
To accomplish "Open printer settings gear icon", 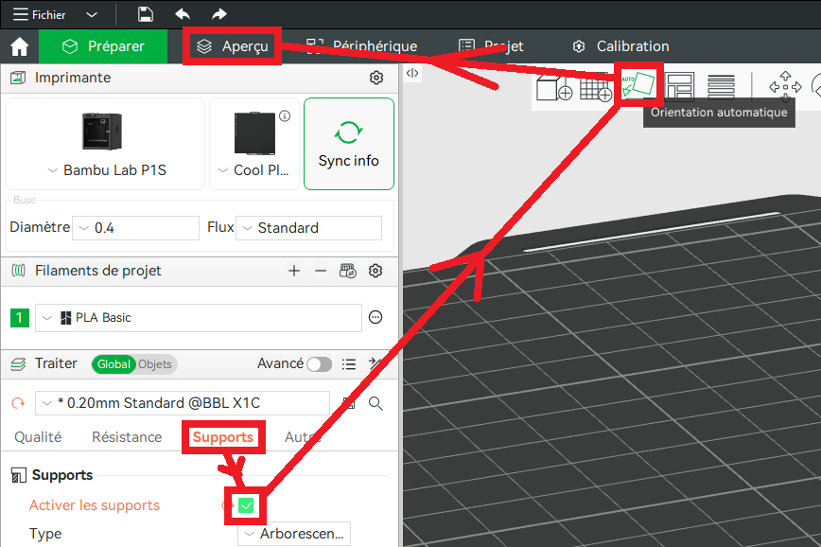I will [376, 78].
